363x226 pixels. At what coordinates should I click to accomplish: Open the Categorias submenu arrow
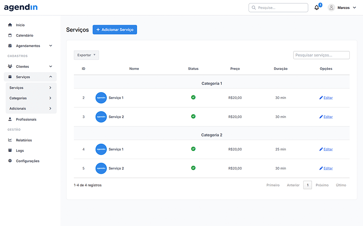tap(50, 98)
